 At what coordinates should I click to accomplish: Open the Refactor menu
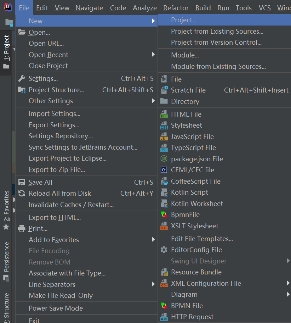pos(176,8)
